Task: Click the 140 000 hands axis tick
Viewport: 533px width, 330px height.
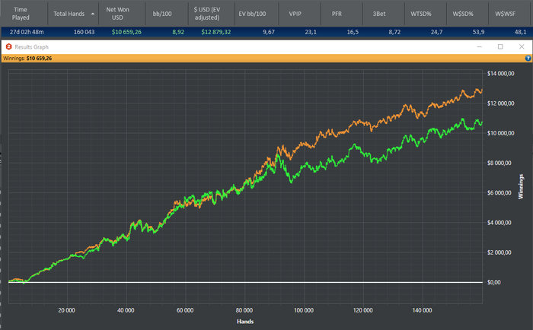Action: 422,310
